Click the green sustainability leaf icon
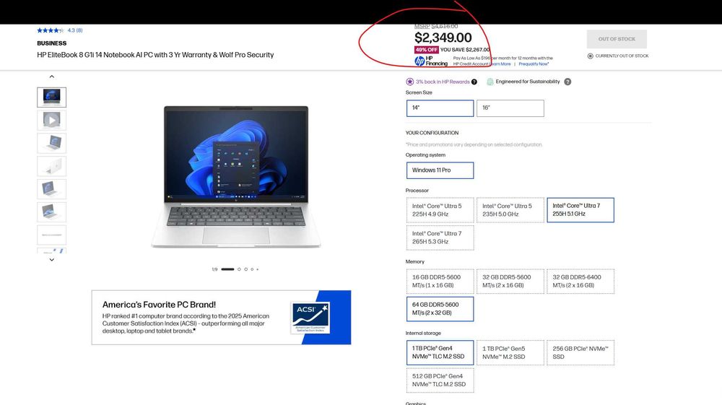The height and width of the screenshot is (405, 722). 490,82
